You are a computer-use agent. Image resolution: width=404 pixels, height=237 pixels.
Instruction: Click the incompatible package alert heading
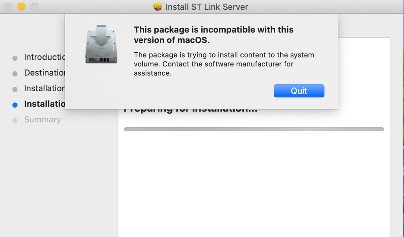click(214, 35)
